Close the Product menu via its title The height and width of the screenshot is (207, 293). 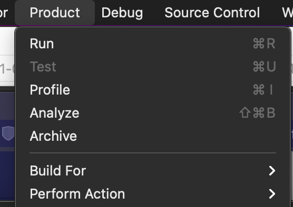point(55,13)
